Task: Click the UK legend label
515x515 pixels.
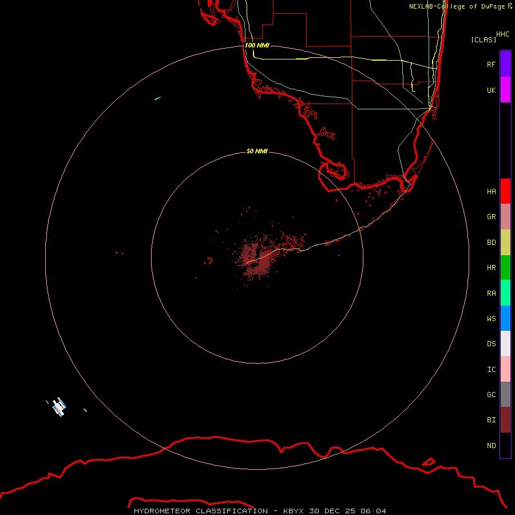Action: (491, 90)
